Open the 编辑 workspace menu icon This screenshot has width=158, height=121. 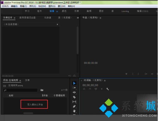pyautogui.click(x=57, y=11)
